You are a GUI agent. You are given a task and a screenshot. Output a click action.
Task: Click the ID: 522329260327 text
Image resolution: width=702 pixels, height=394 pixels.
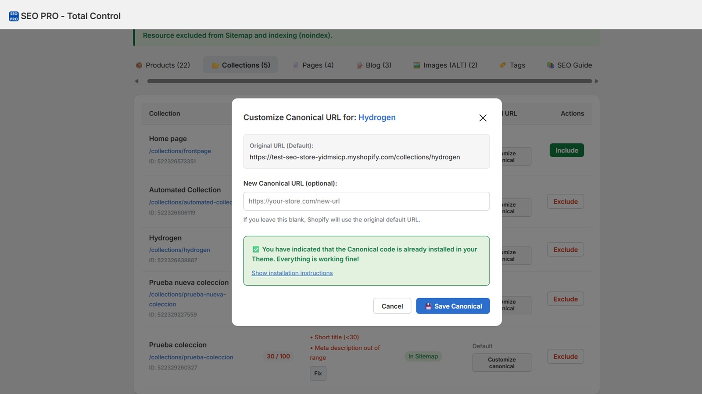(173, 368)
